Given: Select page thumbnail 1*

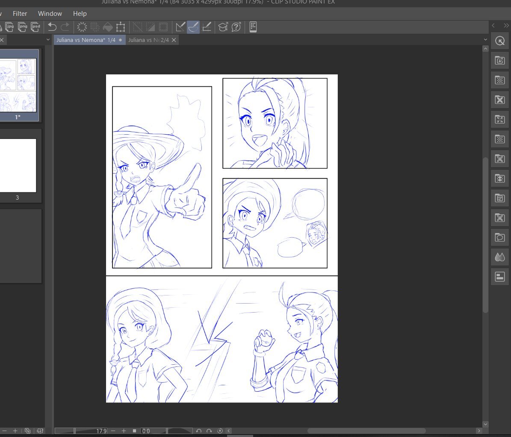Looking at the screenshot, I should pyautogui.click(x=18, y=86).
